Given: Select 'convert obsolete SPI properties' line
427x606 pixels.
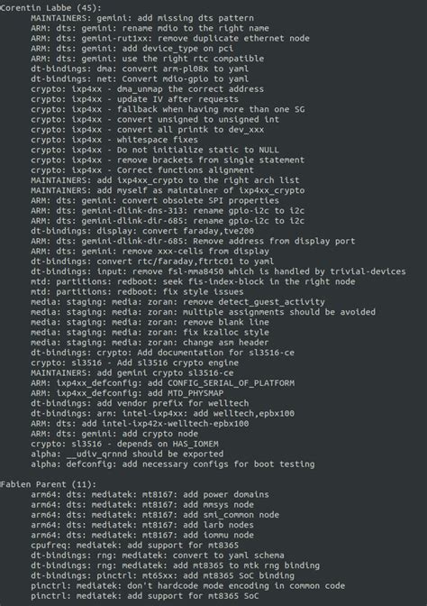Looking at the screenshot, I should click(155, 200).
